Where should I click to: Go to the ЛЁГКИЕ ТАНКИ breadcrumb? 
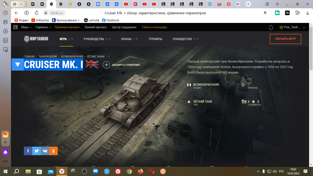point(95,56)
